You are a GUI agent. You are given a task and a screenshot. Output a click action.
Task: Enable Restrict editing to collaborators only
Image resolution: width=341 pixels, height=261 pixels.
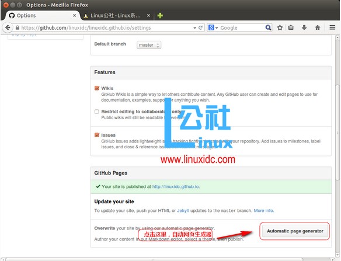(x=97, y=112)
